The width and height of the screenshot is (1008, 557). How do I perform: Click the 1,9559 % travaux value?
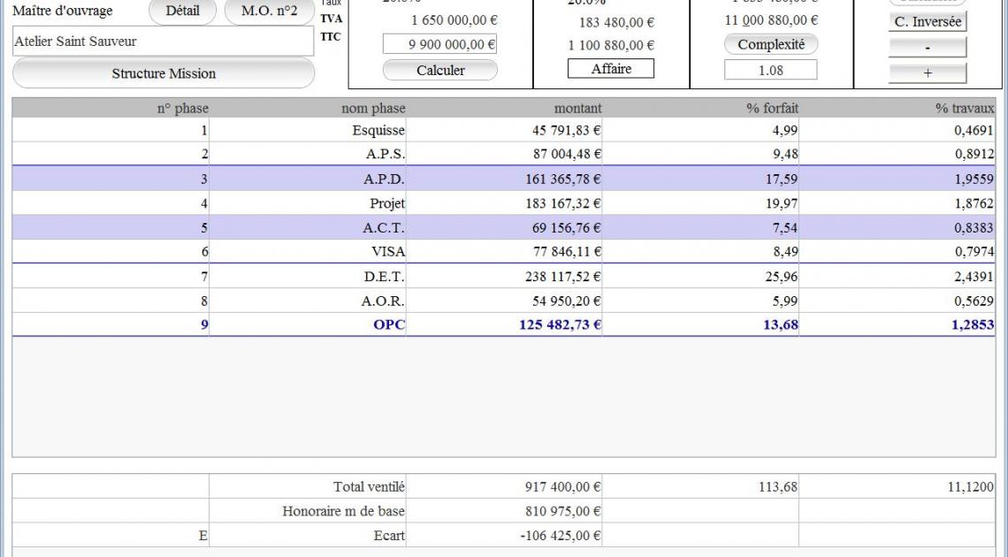[974, 179]
